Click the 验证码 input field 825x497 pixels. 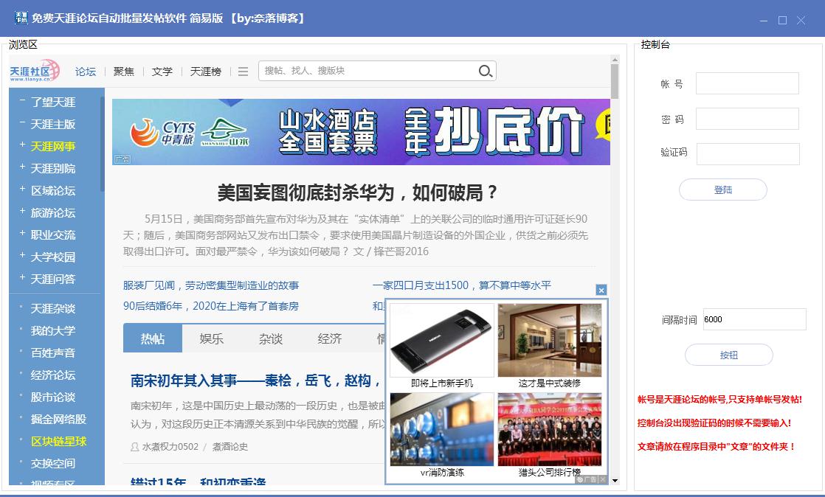click(748, 154)
